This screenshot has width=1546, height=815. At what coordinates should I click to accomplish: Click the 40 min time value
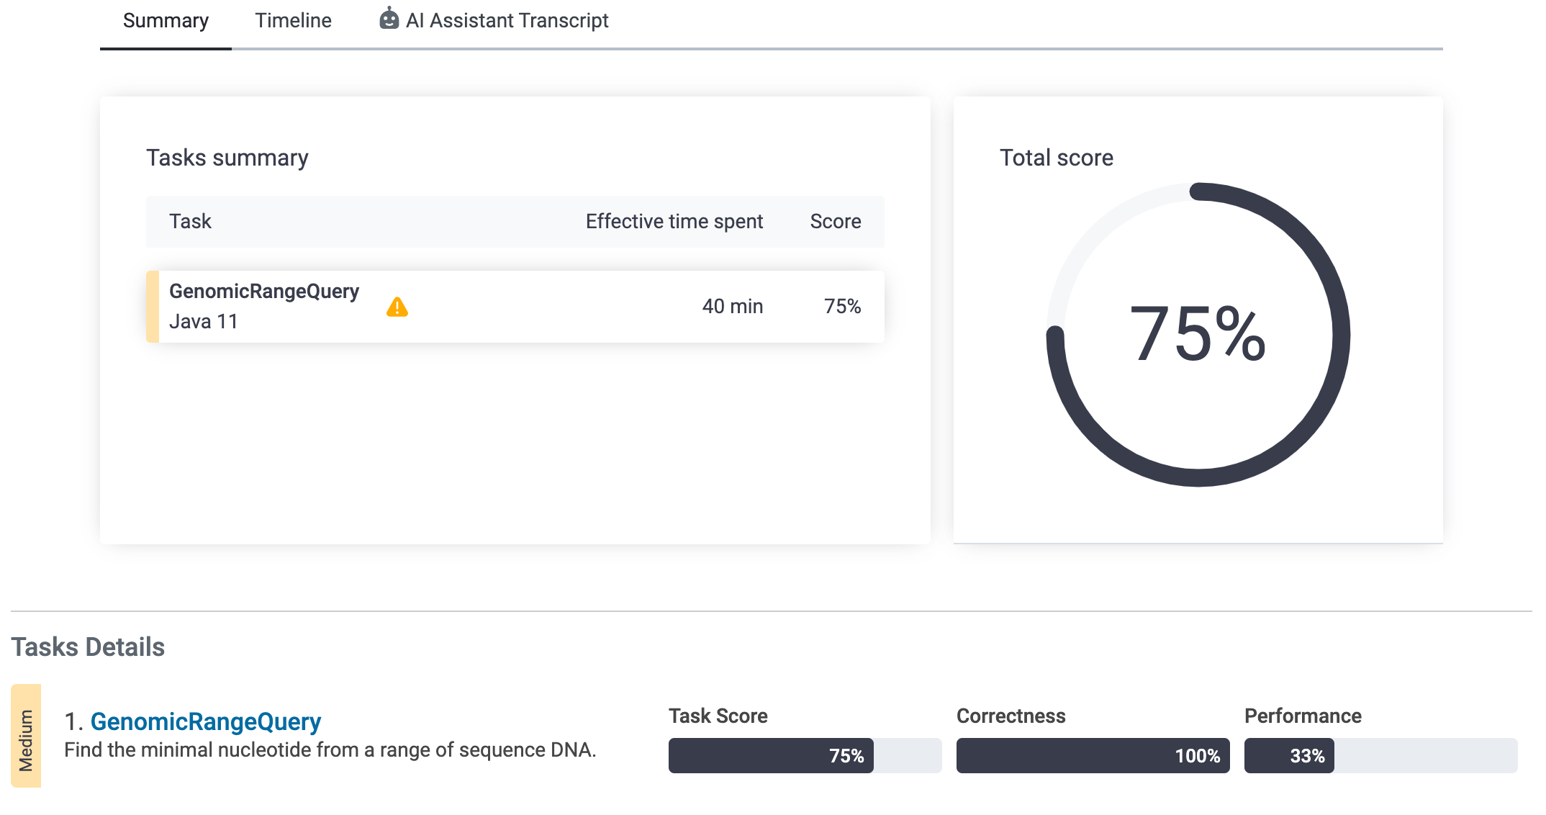point(732,307)
